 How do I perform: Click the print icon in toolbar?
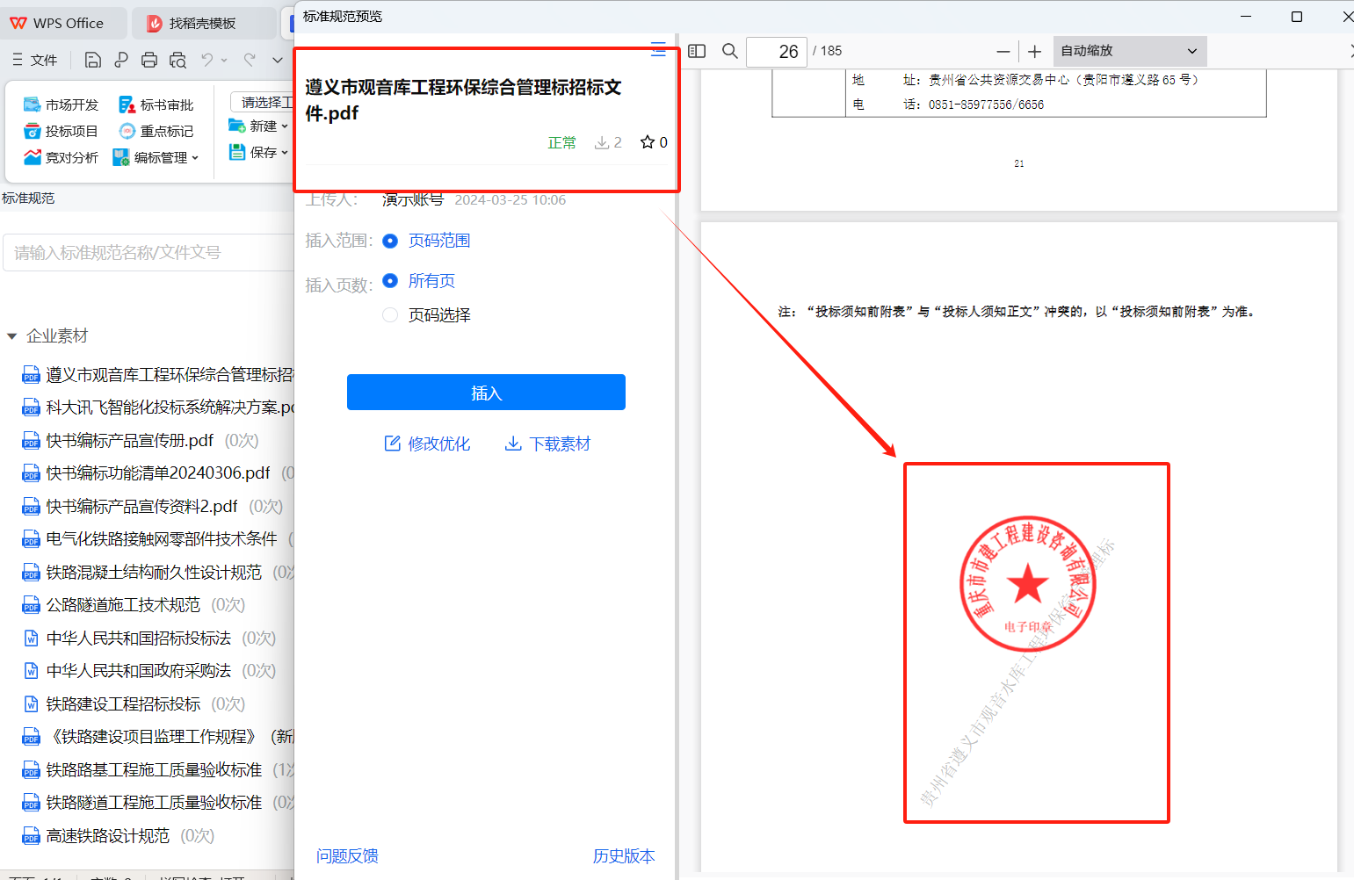point(149,60)
